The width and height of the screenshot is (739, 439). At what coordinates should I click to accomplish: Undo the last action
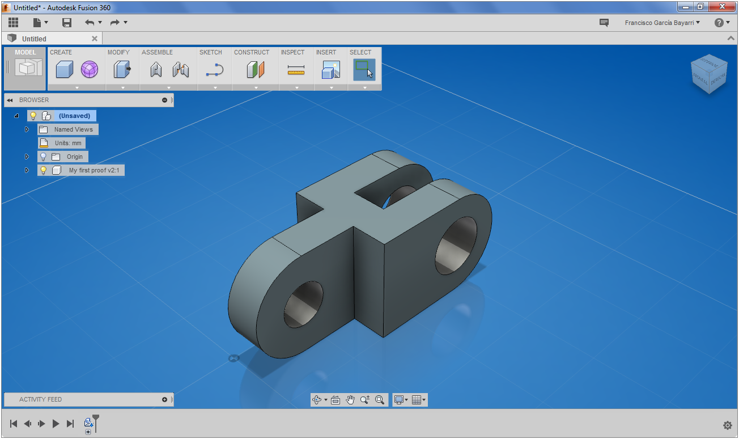[90, 23]
